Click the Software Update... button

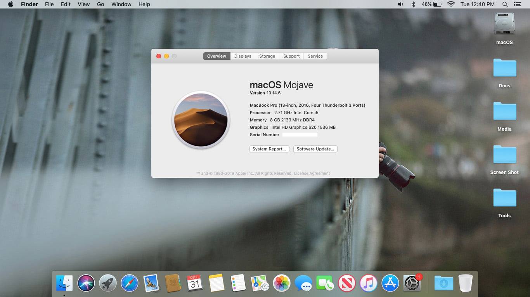point(315,149)
